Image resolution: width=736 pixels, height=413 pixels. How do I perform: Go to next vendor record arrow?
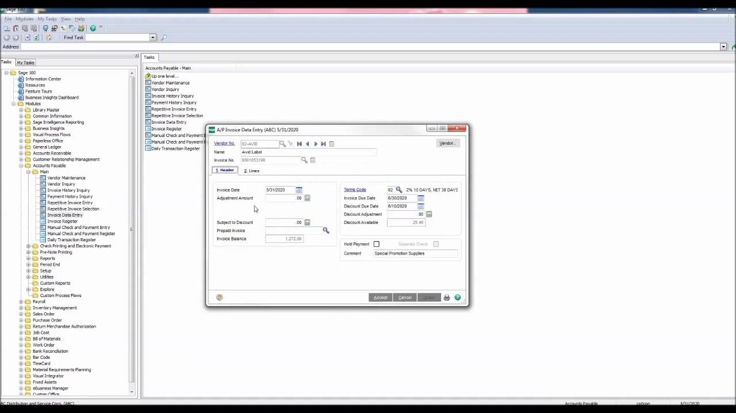pos(315,144)
